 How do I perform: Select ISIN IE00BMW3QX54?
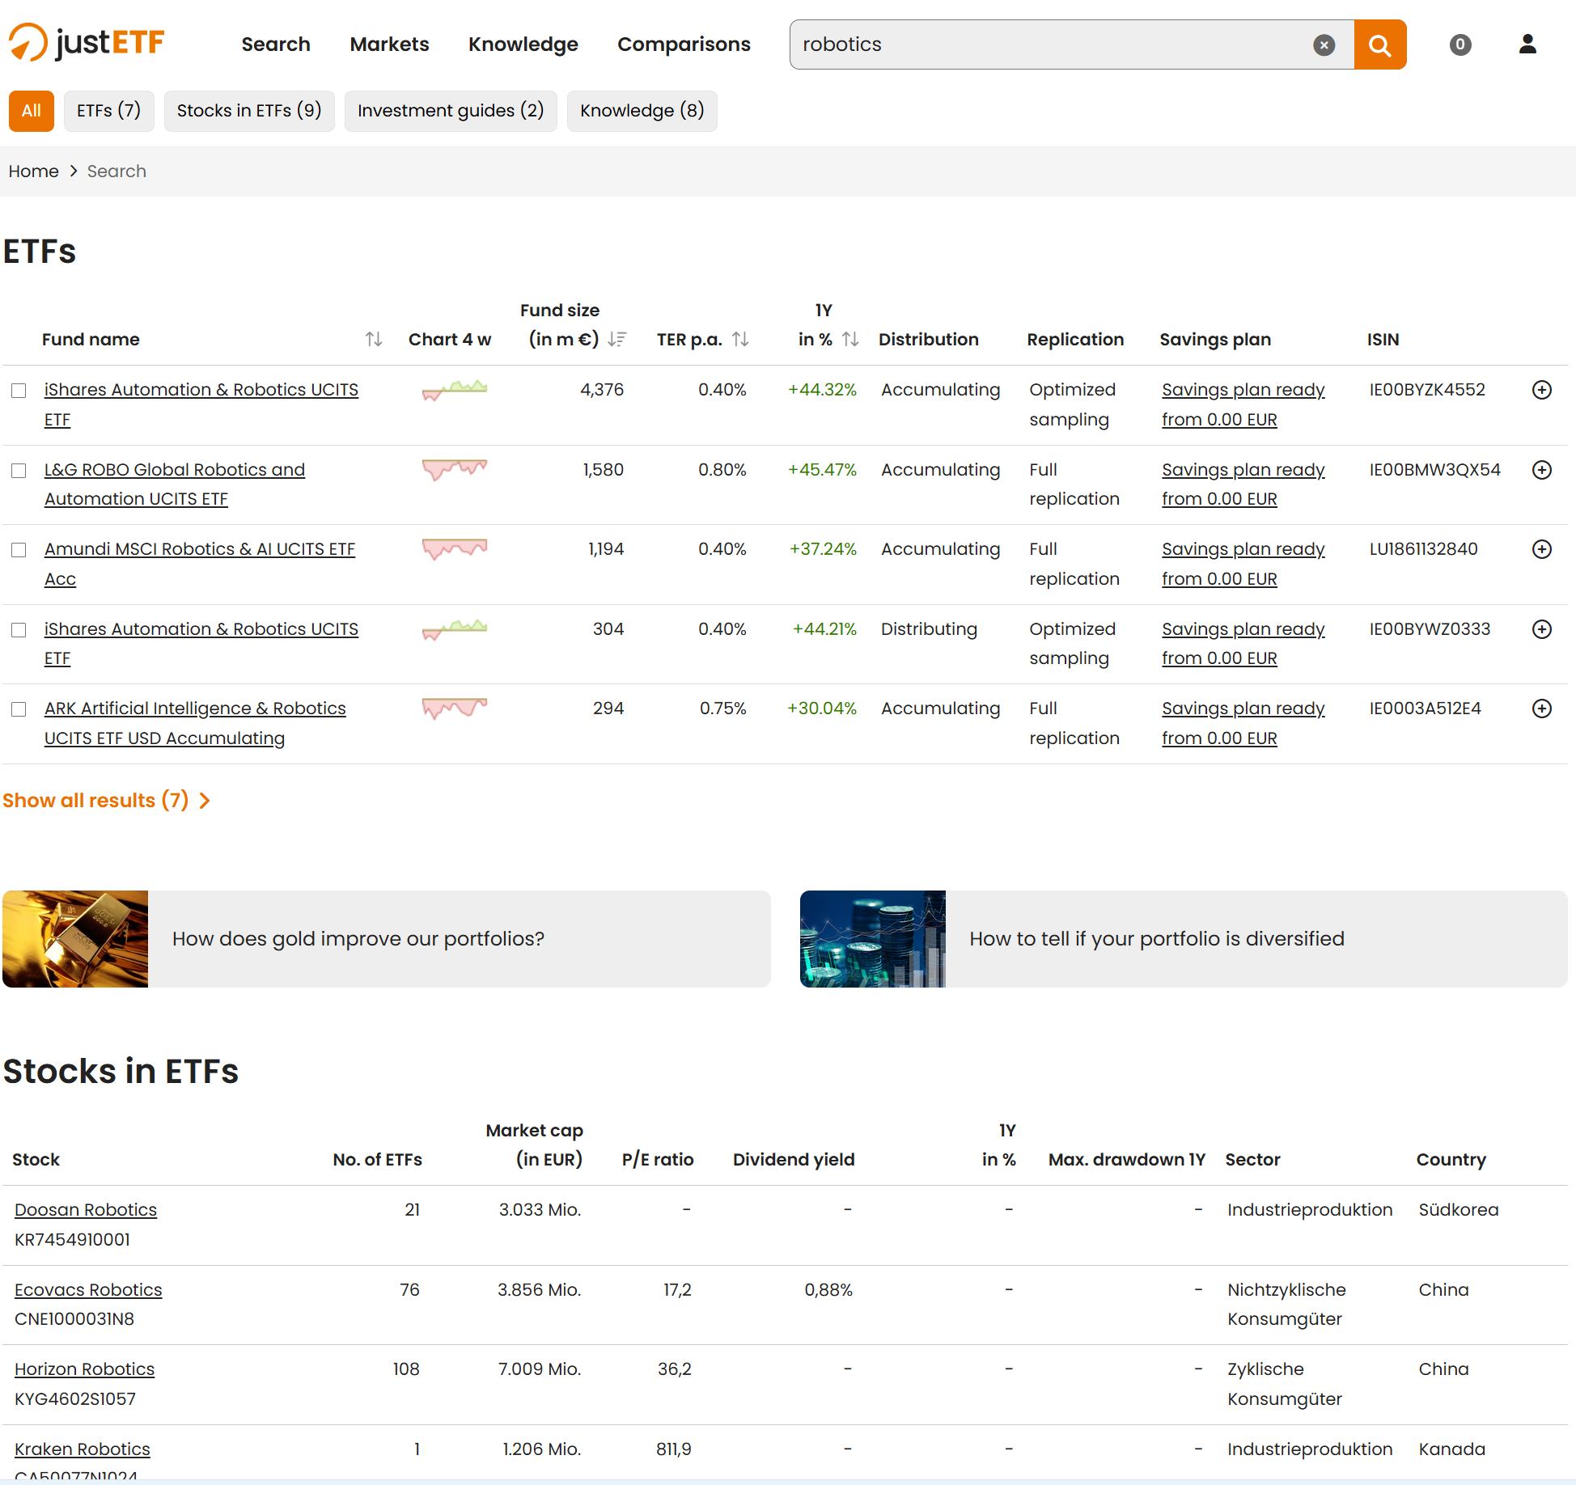pos(1435,470)
